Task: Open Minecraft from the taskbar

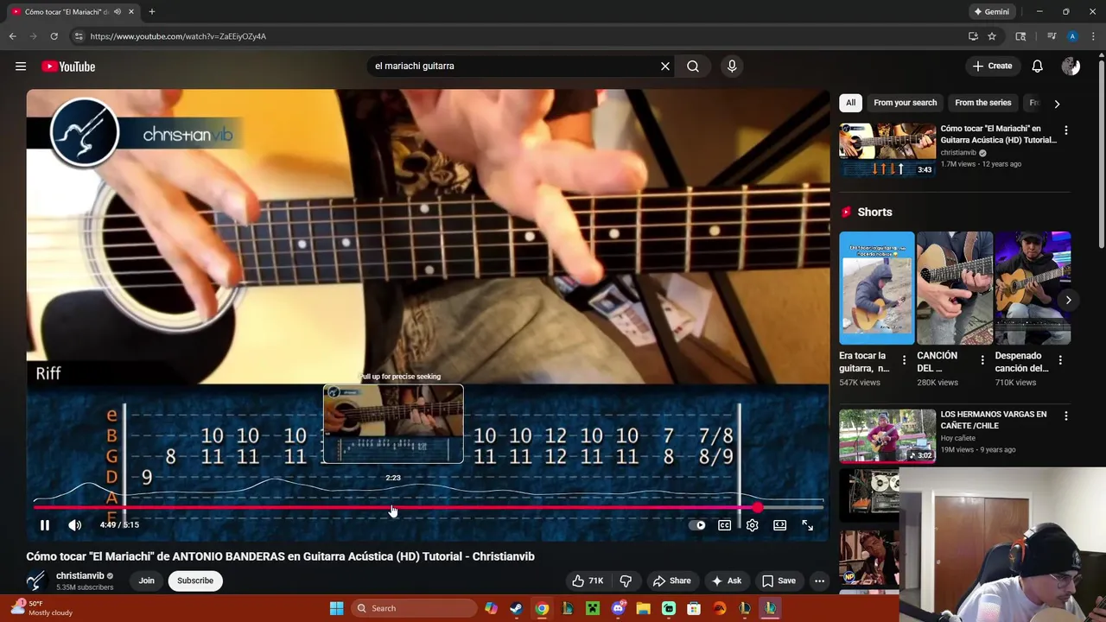Action: (x=592, y=608)
